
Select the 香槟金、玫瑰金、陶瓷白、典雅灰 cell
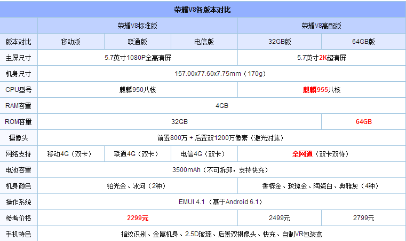(321, 186)
